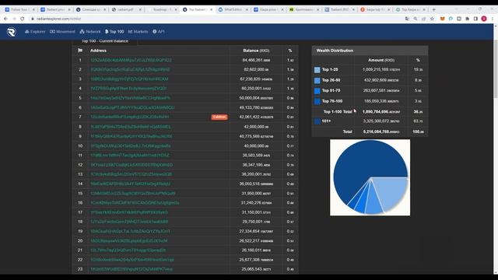Click the Radiant logo in the navbar
498x280 pixels.
[x=12, y=32]
